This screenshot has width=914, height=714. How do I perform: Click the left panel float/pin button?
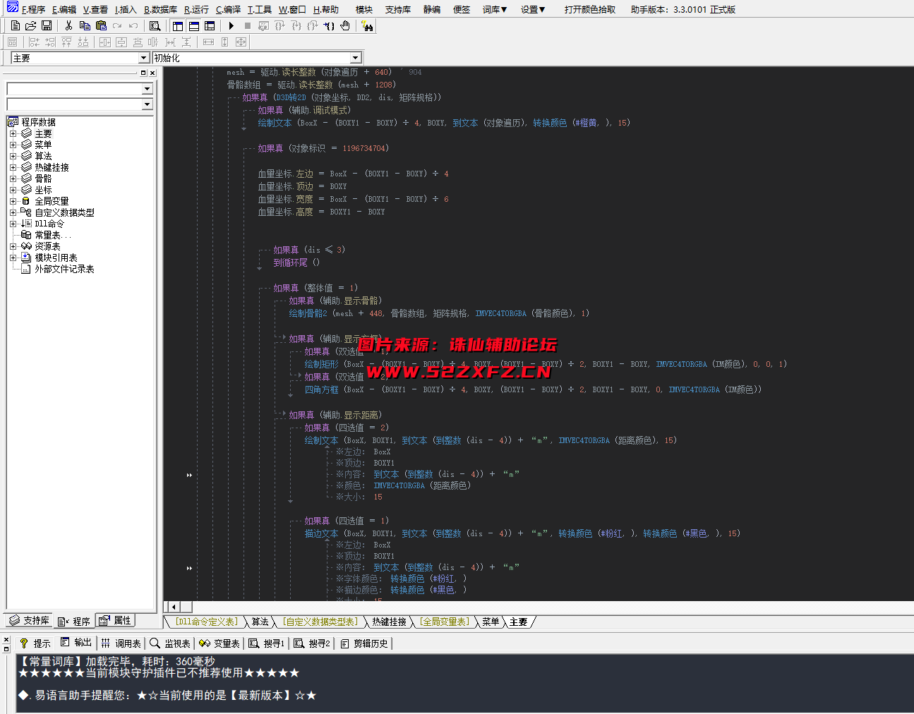click(x=143, y=73)
